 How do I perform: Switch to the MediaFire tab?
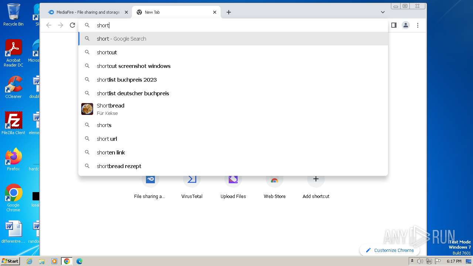point(88,12)
